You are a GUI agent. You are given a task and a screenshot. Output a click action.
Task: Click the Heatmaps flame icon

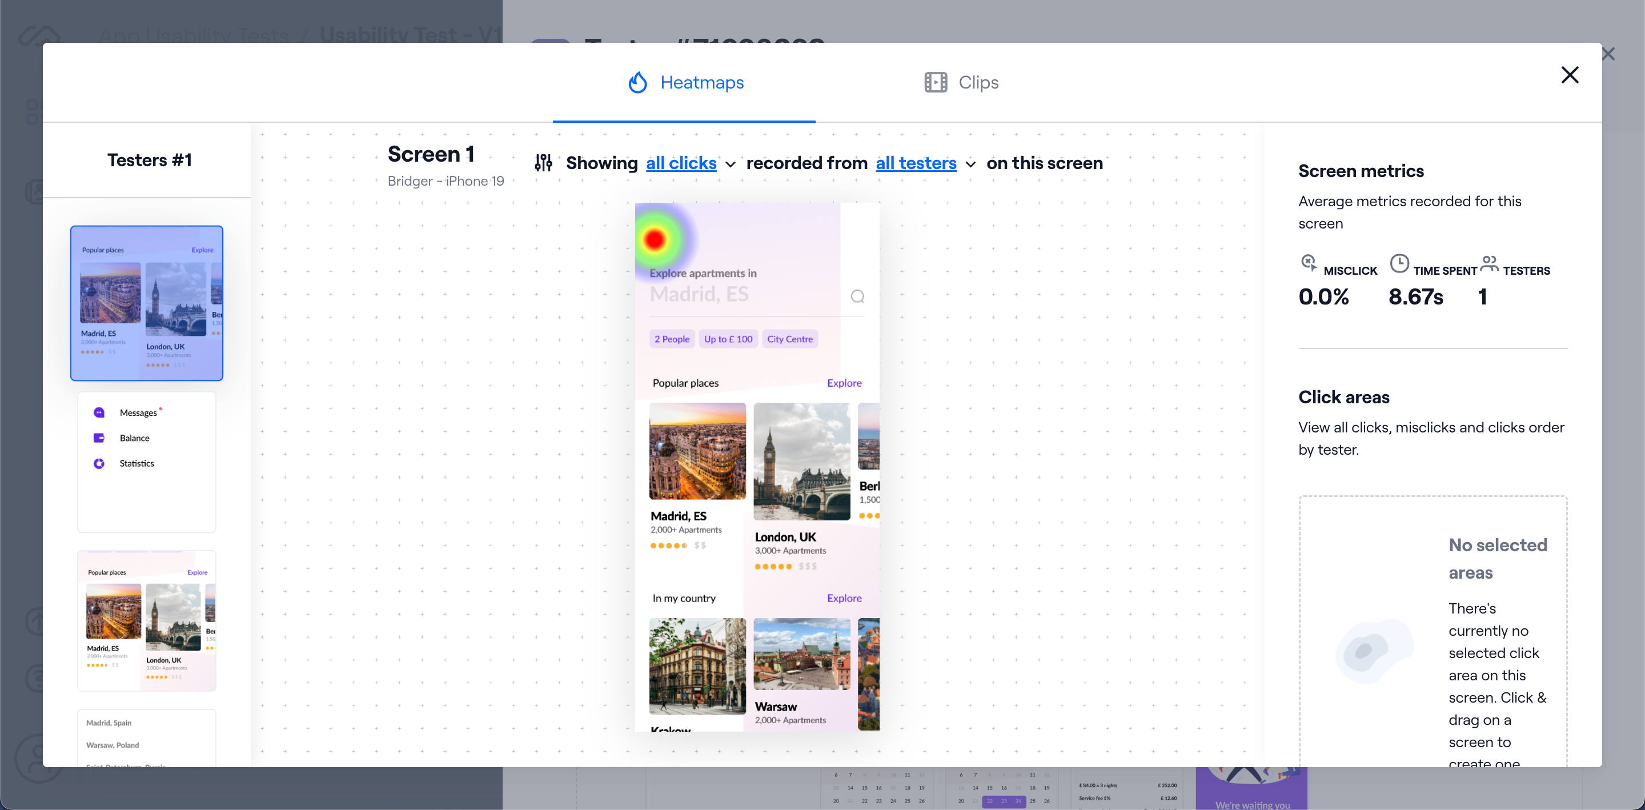tap(637, 82)
